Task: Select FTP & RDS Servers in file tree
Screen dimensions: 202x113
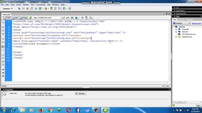Action: (x=189, y=34)
